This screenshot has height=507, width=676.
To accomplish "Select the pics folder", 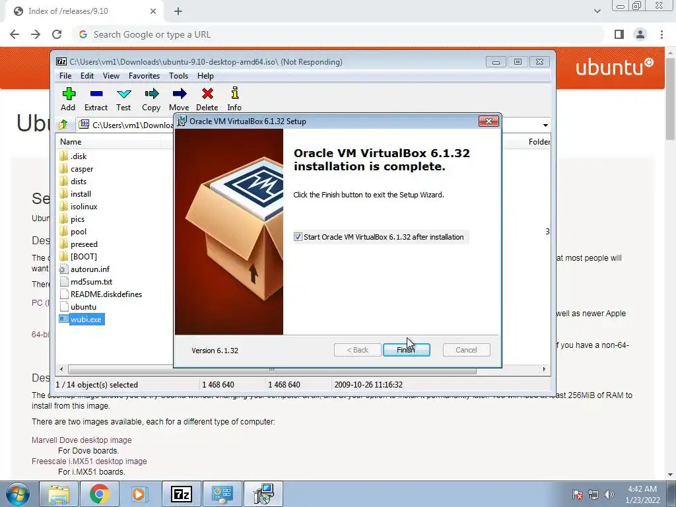I will pos(78,219).
